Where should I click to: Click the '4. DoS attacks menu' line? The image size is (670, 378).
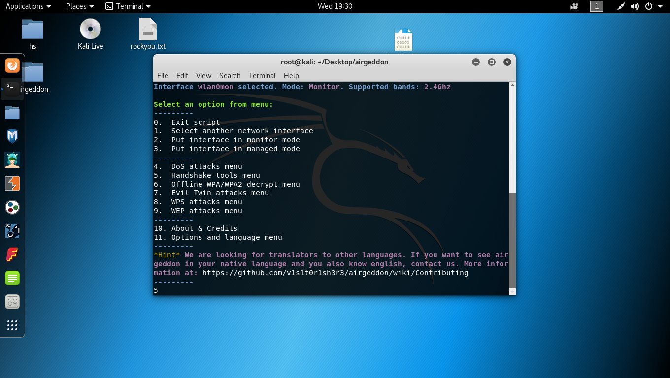198,166
